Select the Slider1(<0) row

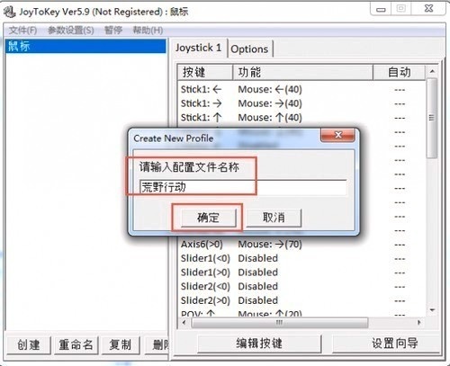click(301, 258)
